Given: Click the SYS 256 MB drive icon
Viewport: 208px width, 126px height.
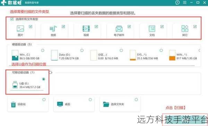Looking at the screenshot, I should pos(133,55).
